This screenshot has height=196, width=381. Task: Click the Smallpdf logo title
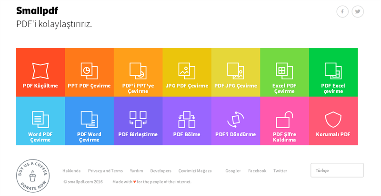37,10
